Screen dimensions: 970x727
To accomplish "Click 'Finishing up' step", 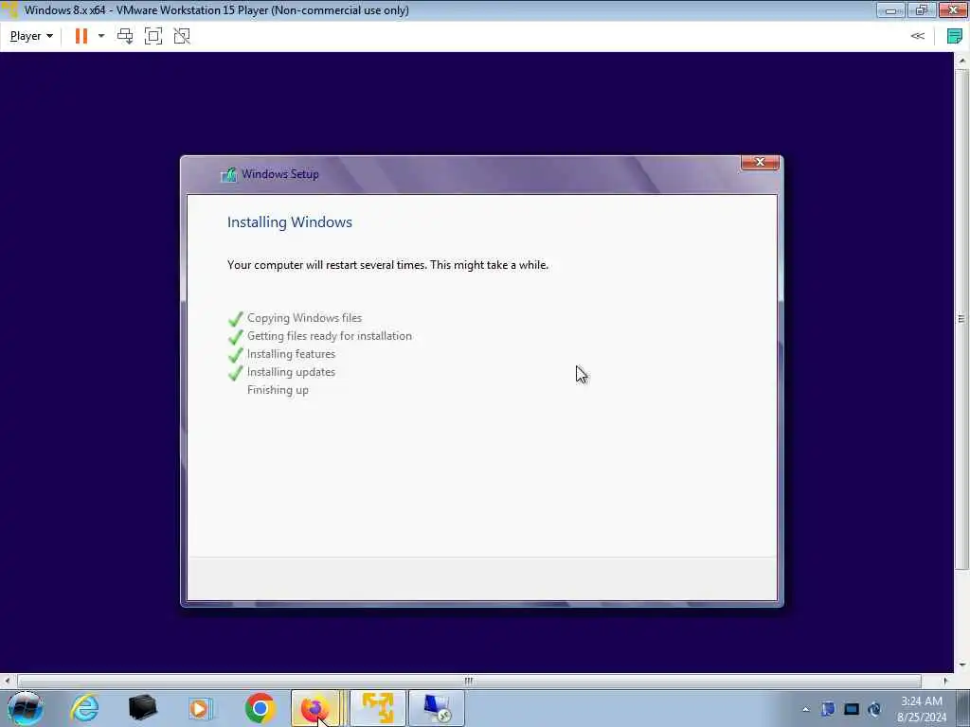I will (x=278, y=389).
